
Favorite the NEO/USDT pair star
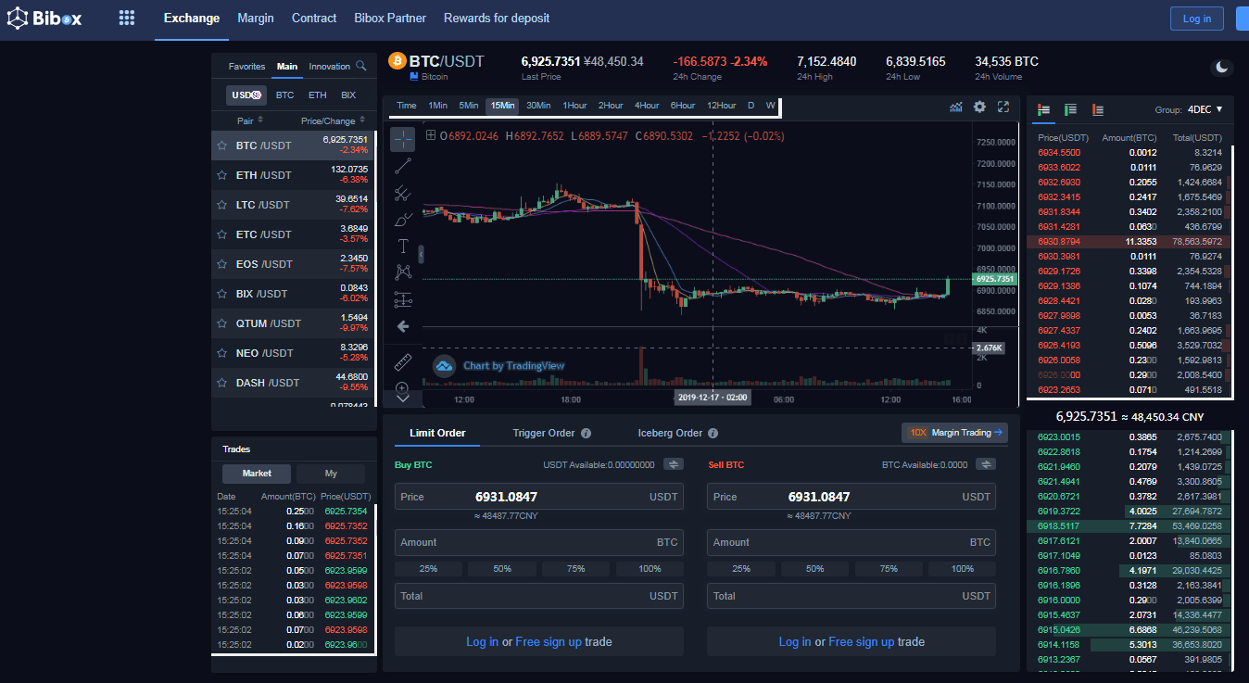coord(221,353)
